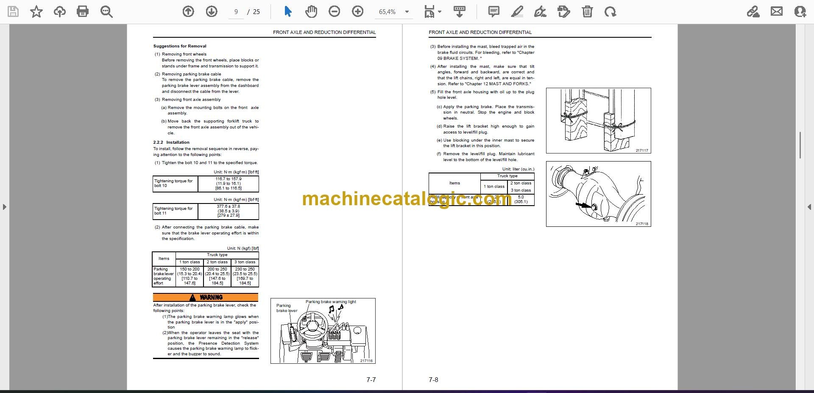Rotate the page view clockwise
The height and width of the screenshot is (393, 814).
coord(610,11)
